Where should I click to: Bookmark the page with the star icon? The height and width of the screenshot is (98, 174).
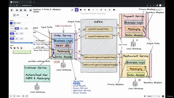(x=153, y=5)
